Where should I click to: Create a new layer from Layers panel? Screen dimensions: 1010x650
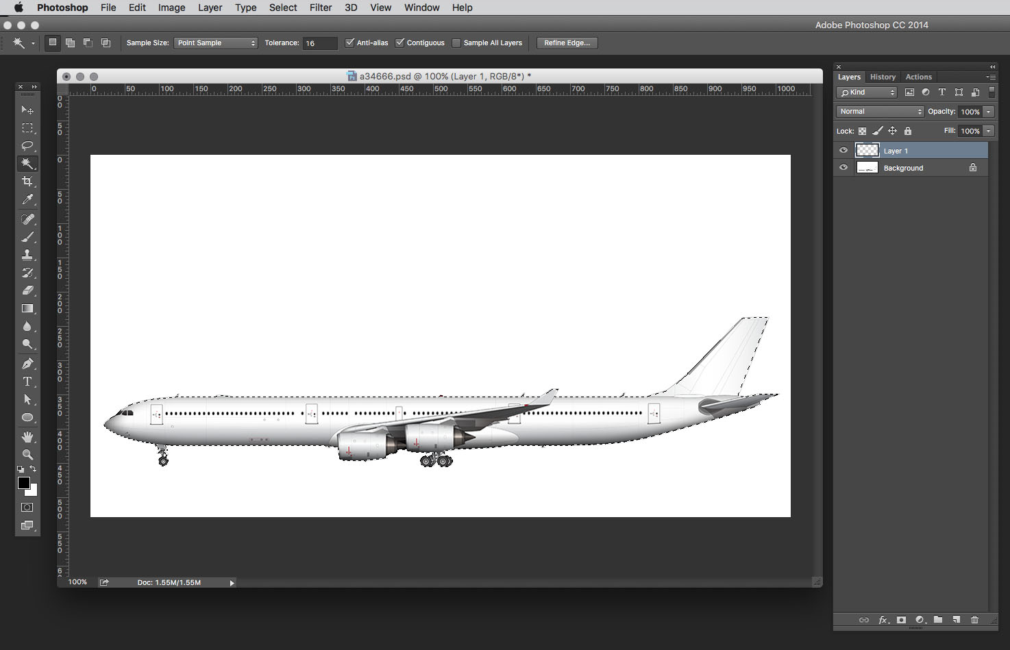point(957,620)
